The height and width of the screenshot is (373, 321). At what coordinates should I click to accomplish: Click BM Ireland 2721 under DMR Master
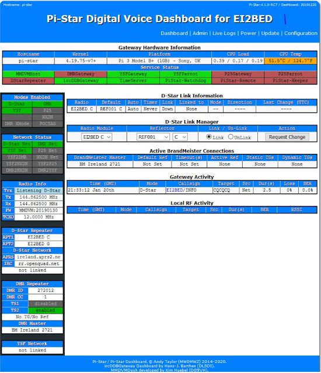(x=32, y=330)
